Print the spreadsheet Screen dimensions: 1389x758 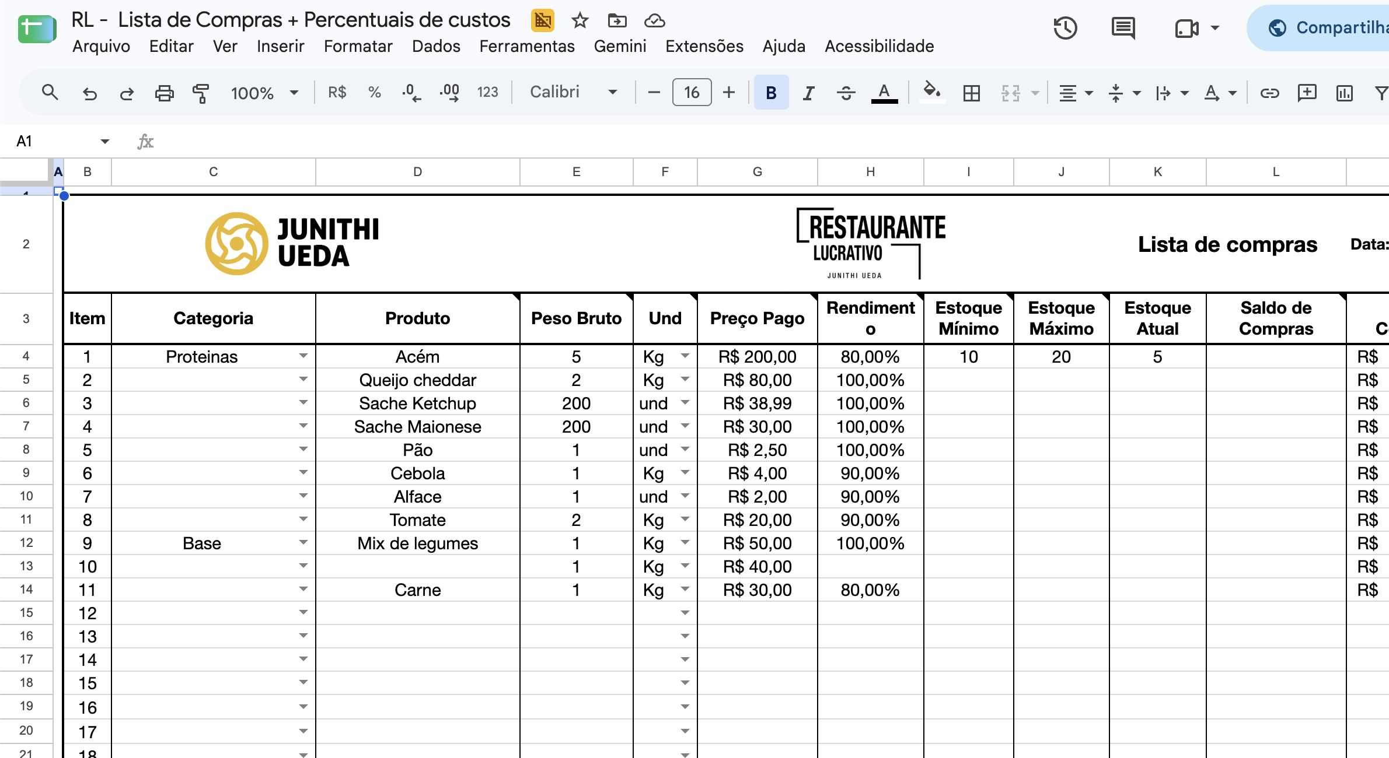[164, 93]
